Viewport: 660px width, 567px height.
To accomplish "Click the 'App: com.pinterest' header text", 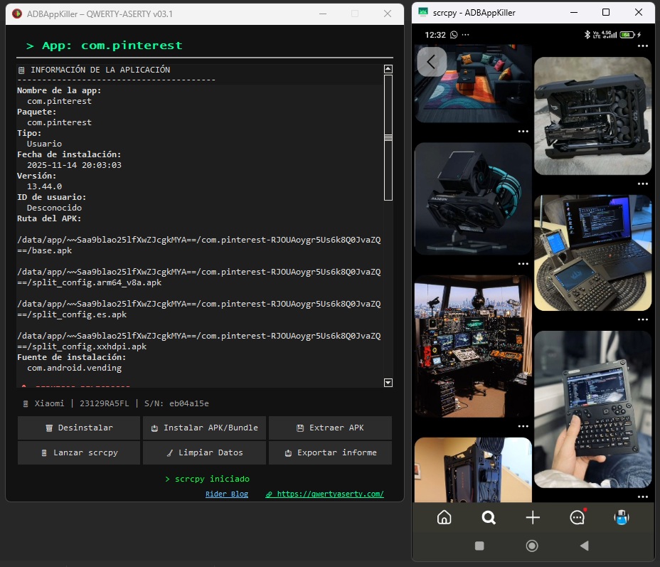I will click(x=112, y=46).
